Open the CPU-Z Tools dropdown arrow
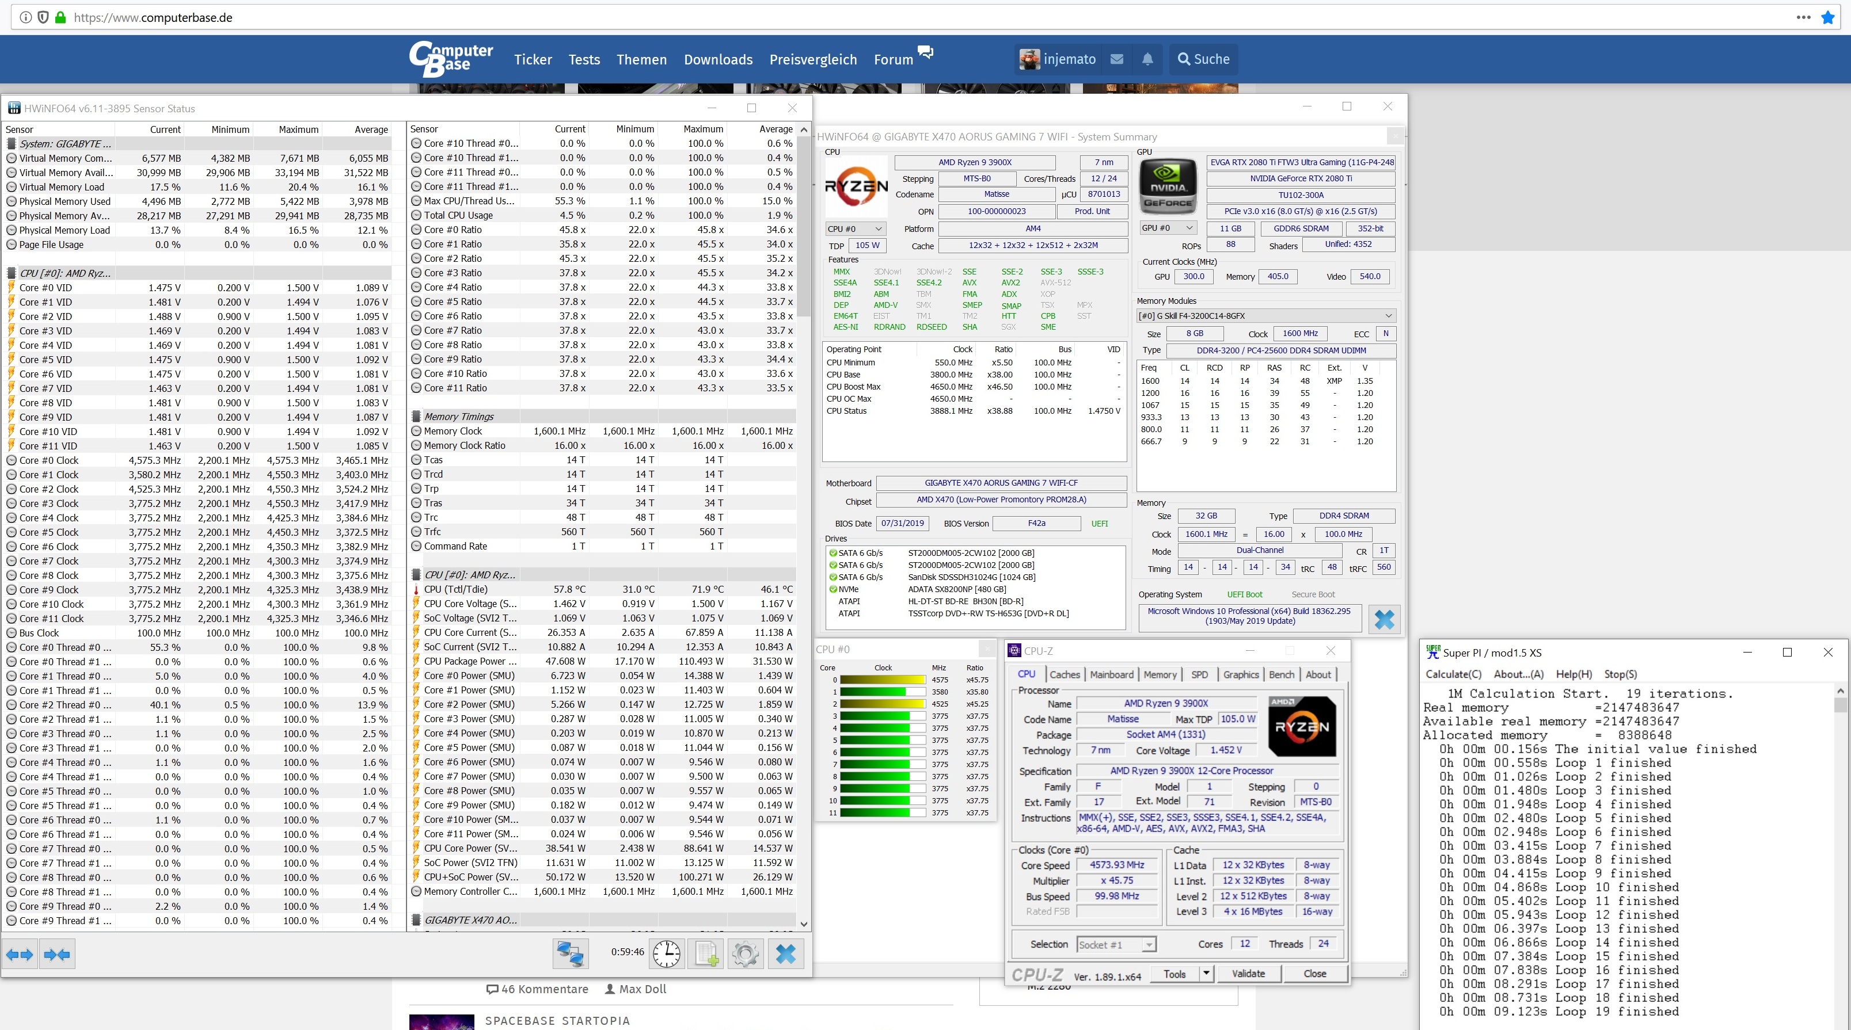 pos(1206,974)
